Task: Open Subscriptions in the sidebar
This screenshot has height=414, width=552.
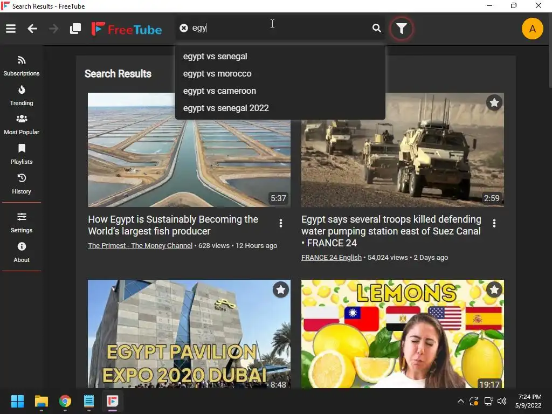Action: click(x=22, y=66)
